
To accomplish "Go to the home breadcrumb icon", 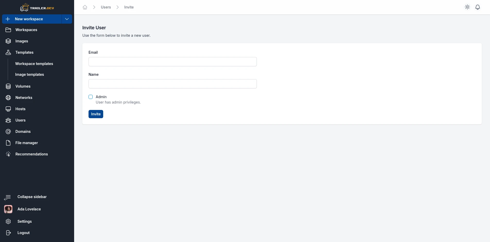I will coord(85,7).
